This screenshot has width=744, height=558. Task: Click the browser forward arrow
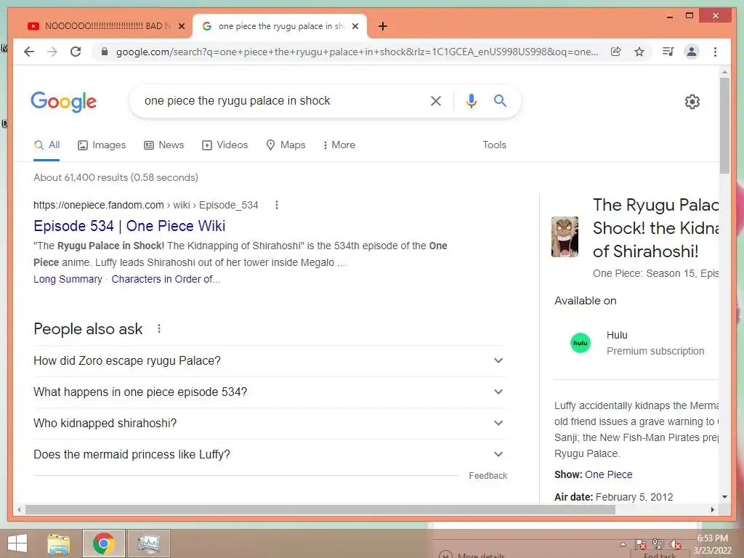click(52, 52)
